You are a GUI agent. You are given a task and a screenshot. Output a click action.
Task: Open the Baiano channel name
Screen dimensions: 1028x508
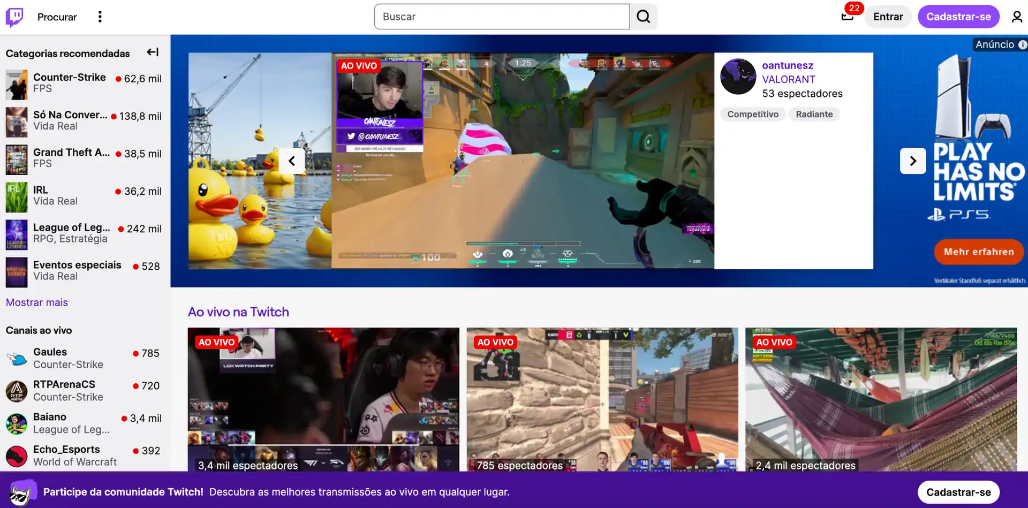pyautogui.click(x=50, y=417)
